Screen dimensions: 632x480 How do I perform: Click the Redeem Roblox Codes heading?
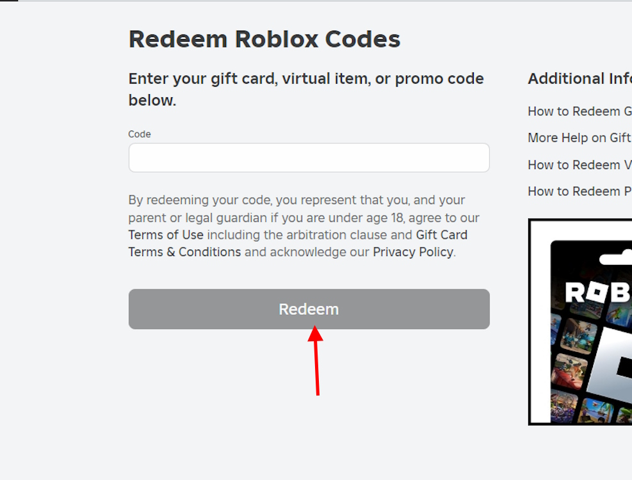[264, 39]
